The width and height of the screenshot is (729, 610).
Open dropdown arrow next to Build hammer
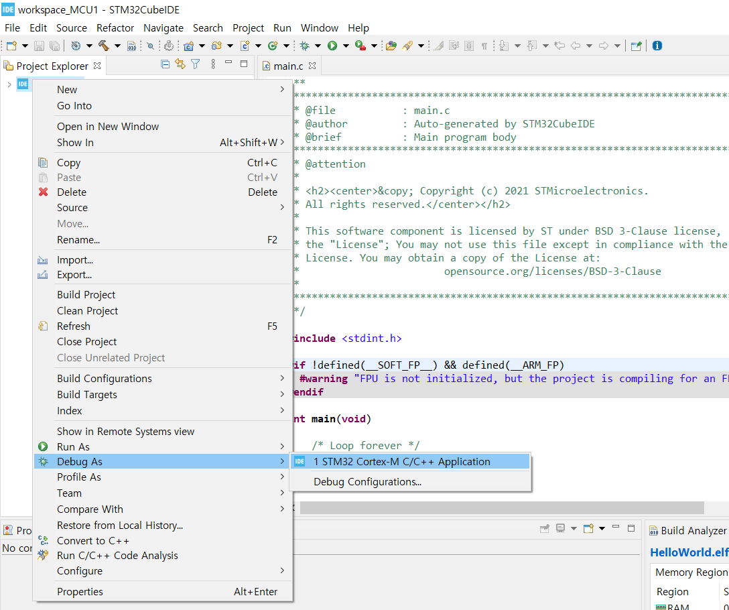point(117,46)
